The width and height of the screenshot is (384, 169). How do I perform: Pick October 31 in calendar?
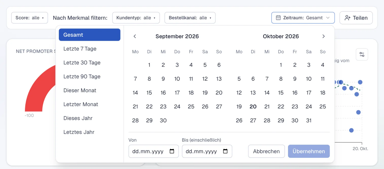(x=309, y=120)
